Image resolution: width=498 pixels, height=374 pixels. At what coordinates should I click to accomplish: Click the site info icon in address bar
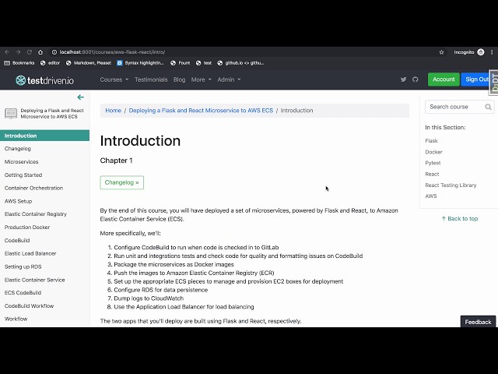[54, 52]
